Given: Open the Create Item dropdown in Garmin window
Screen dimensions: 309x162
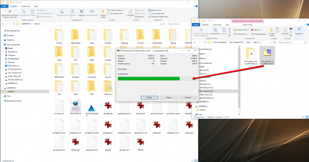Looking at the screenshot, I should 116,10.
